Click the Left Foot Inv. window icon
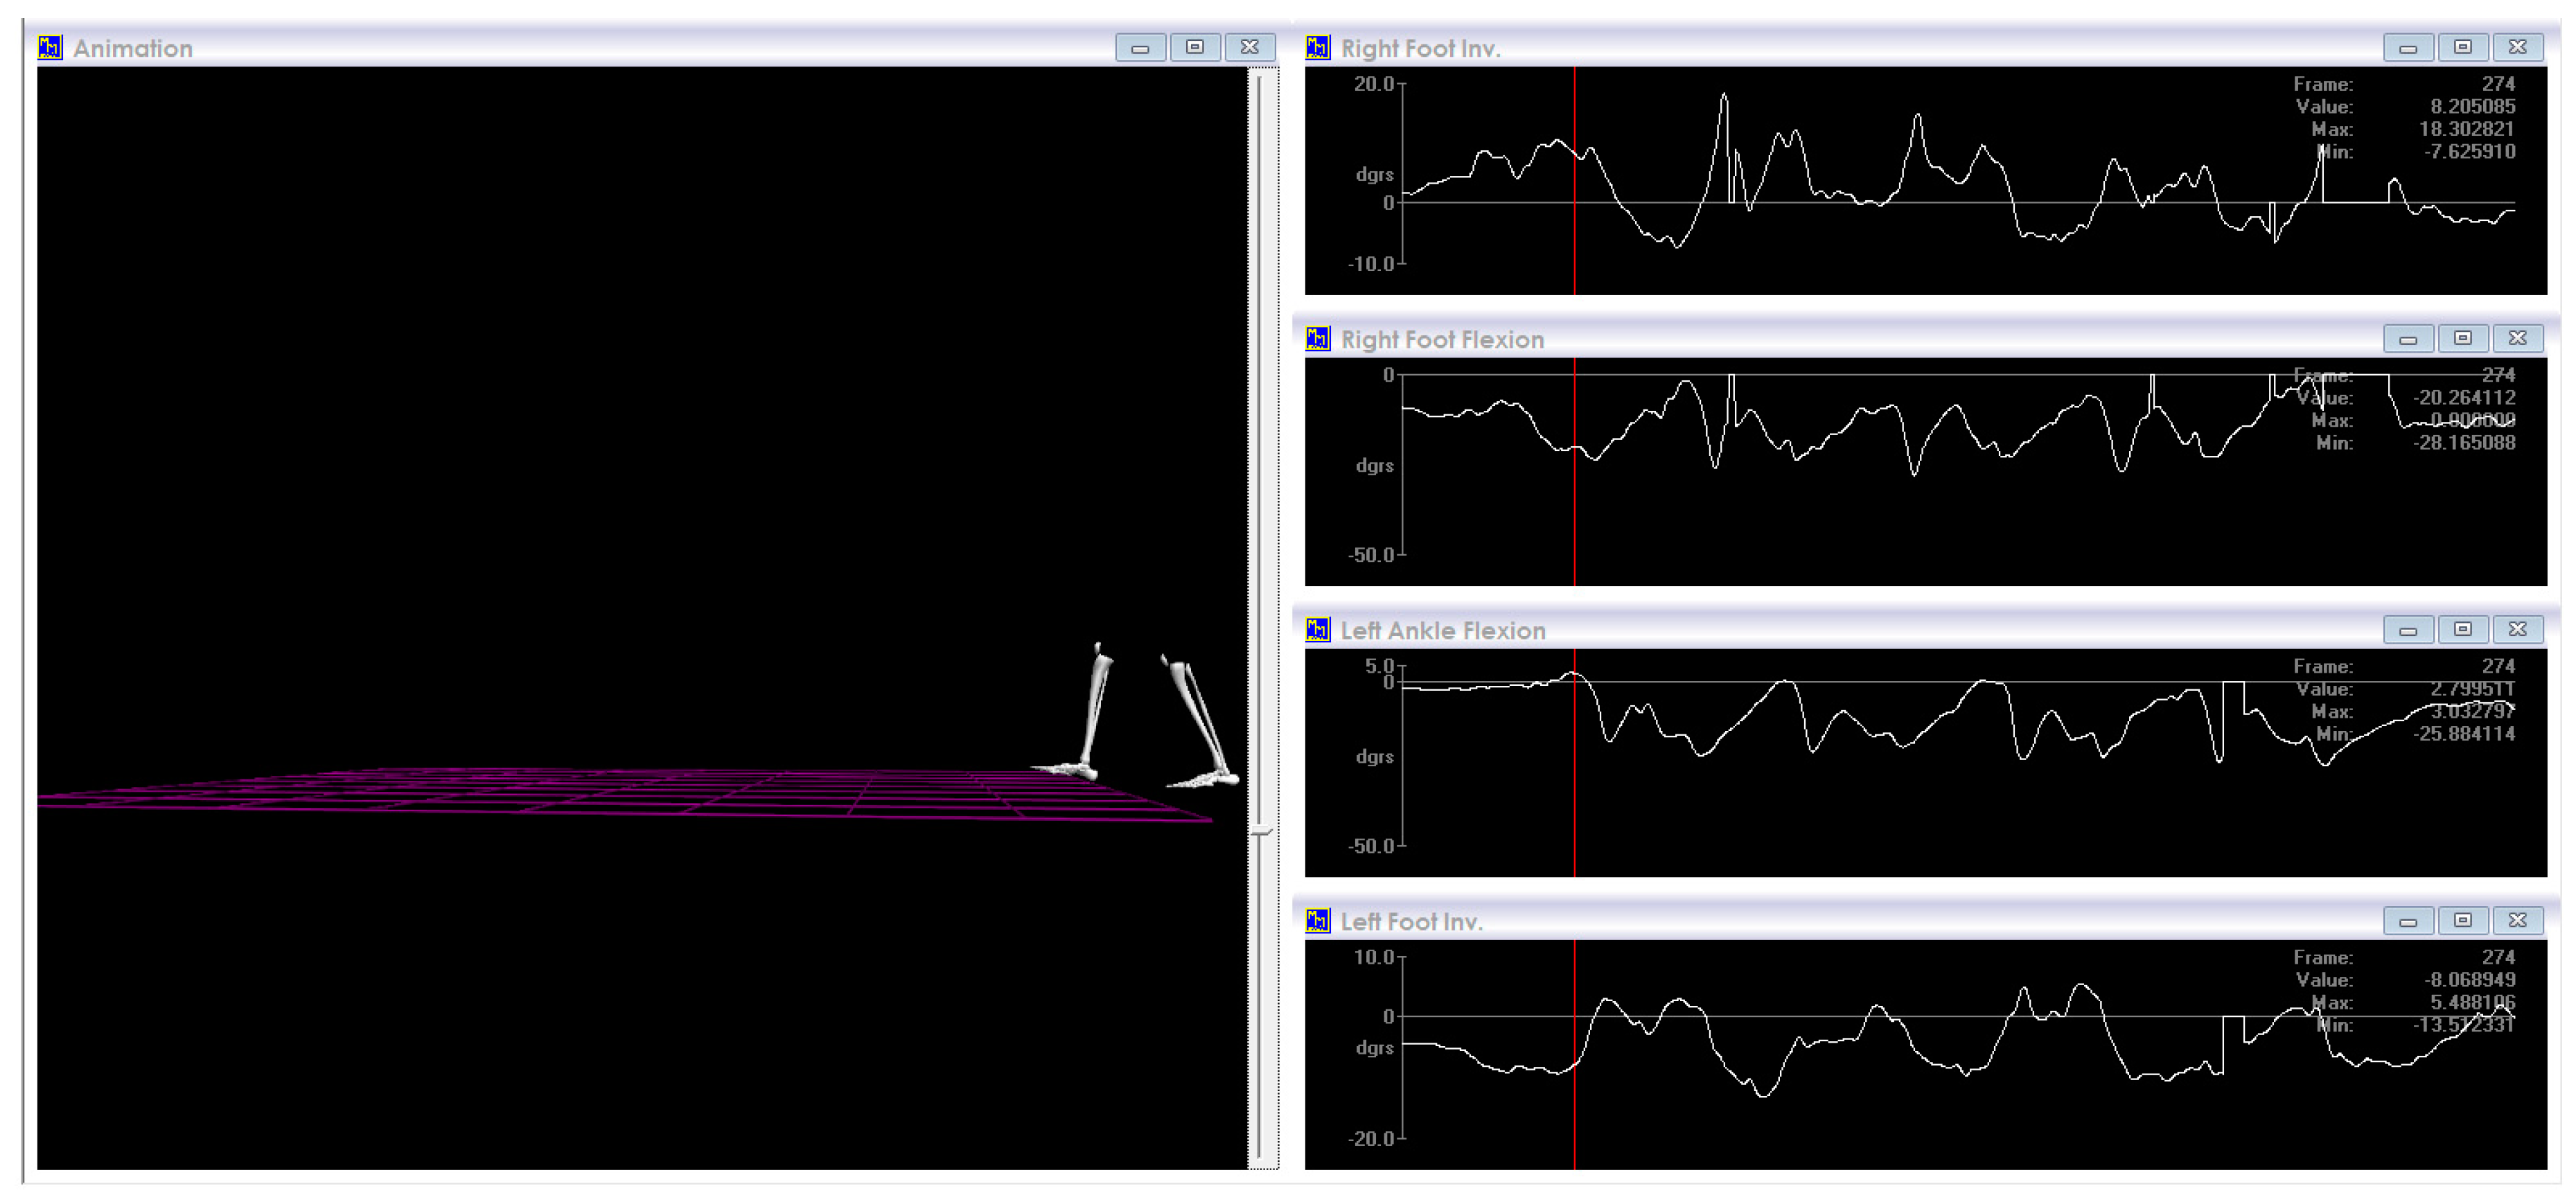 tap(1317, 920)
